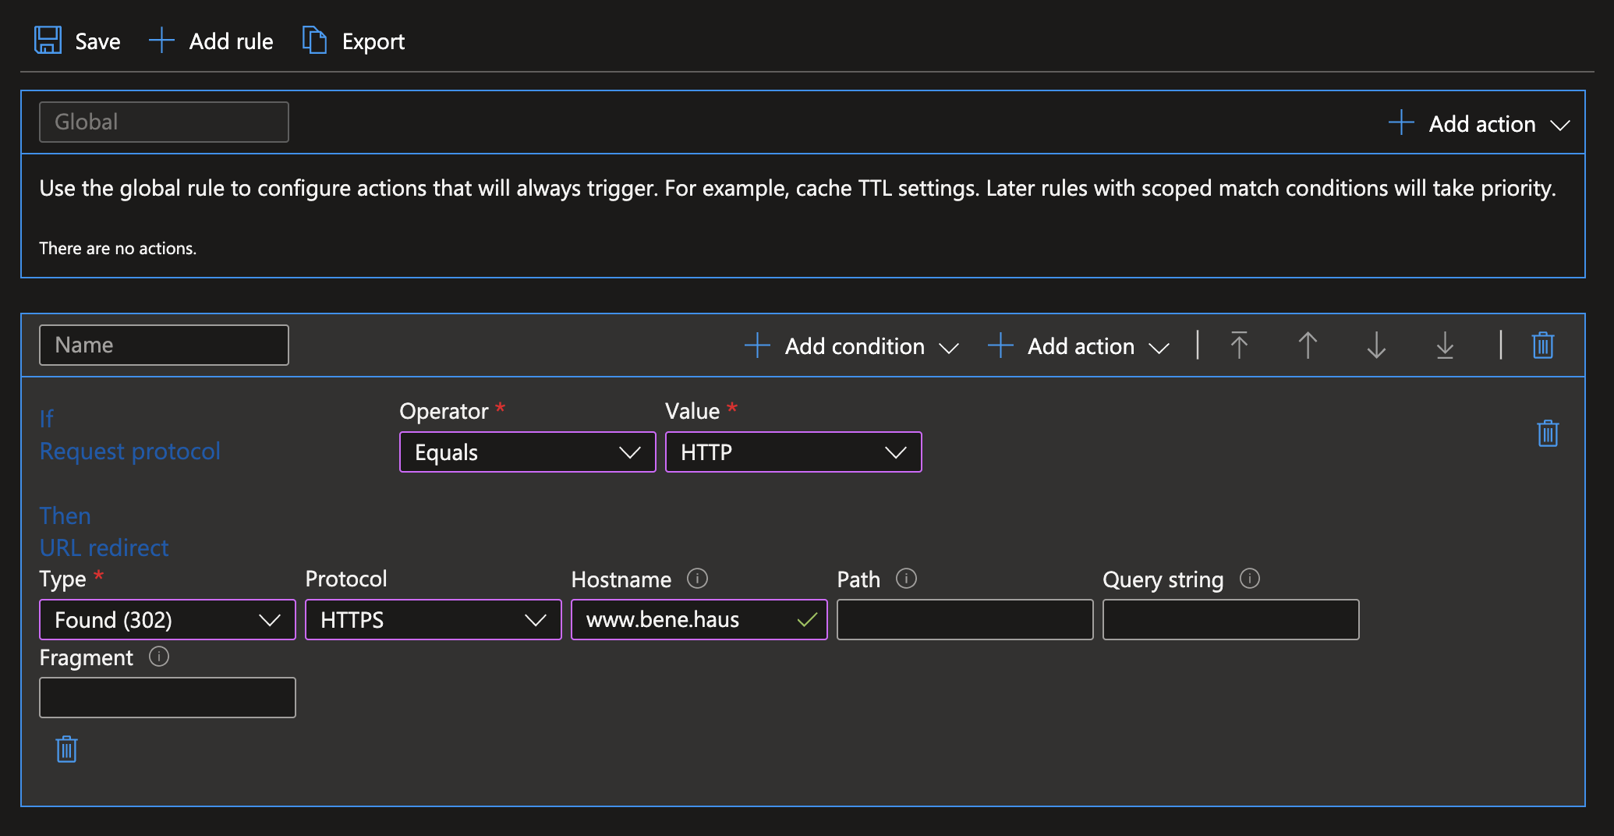Click the 'Operator' field label
The height and width of the screenshot is (836, 1614).
444,411
